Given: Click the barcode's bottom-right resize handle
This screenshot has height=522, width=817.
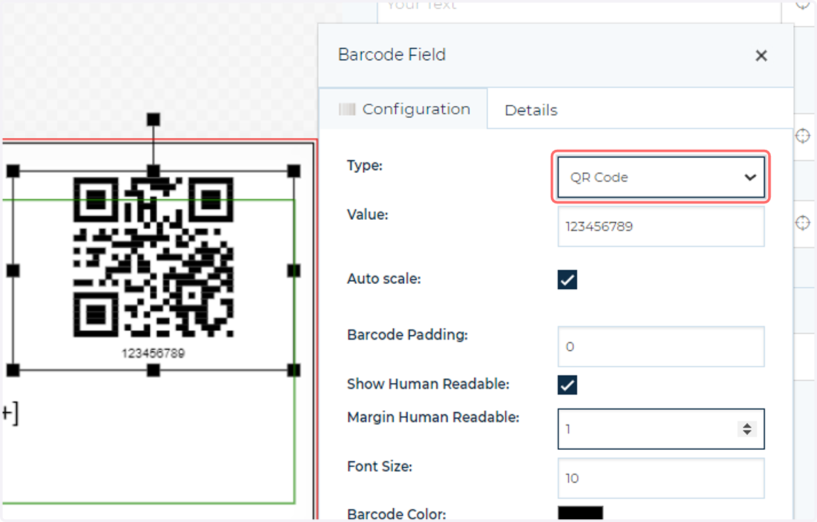Looking at the screenshot, I should pyautogui.click(x=293, y=370).
